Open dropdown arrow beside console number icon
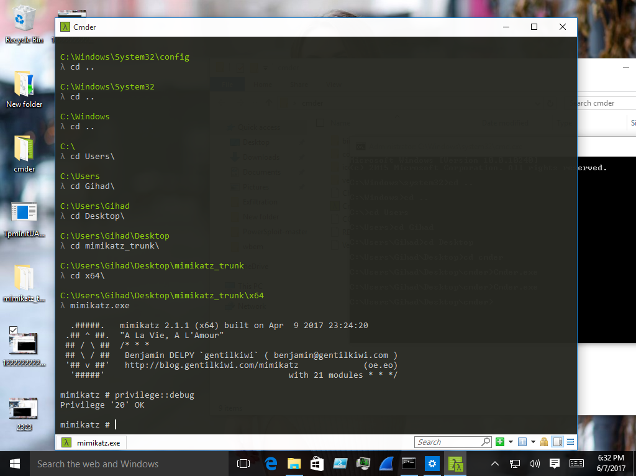Screen dimensions: 636x476 (533, 442)
